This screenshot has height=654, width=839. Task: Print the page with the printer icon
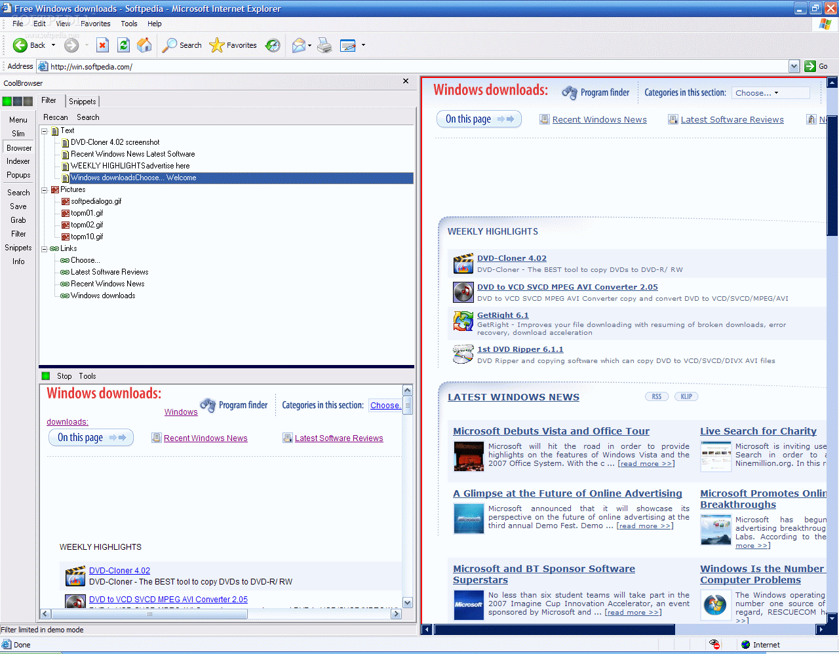coord(324,45)
